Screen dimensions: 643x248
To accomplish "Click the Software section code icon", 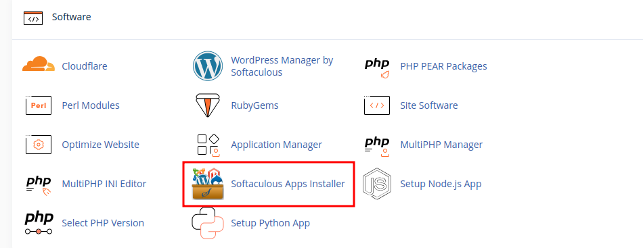I will click(32, 18).
